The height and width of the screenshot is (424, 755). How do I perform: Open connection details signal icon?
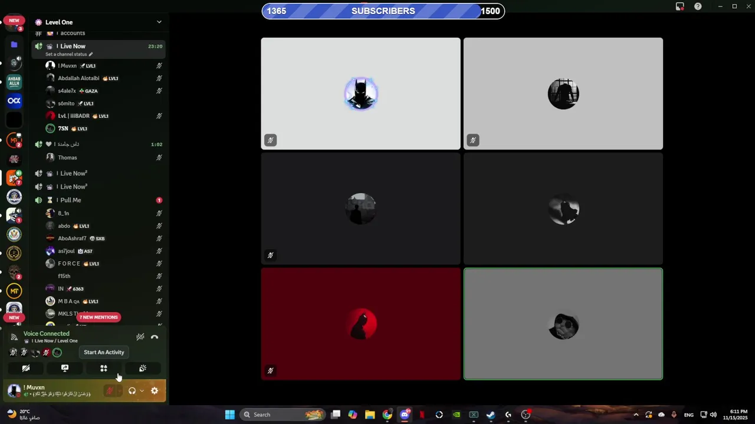[x=14, y=337]
